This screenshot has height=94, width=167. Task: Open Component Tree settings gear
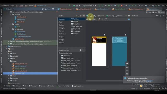pyautogui.click(x=81, y=50)
